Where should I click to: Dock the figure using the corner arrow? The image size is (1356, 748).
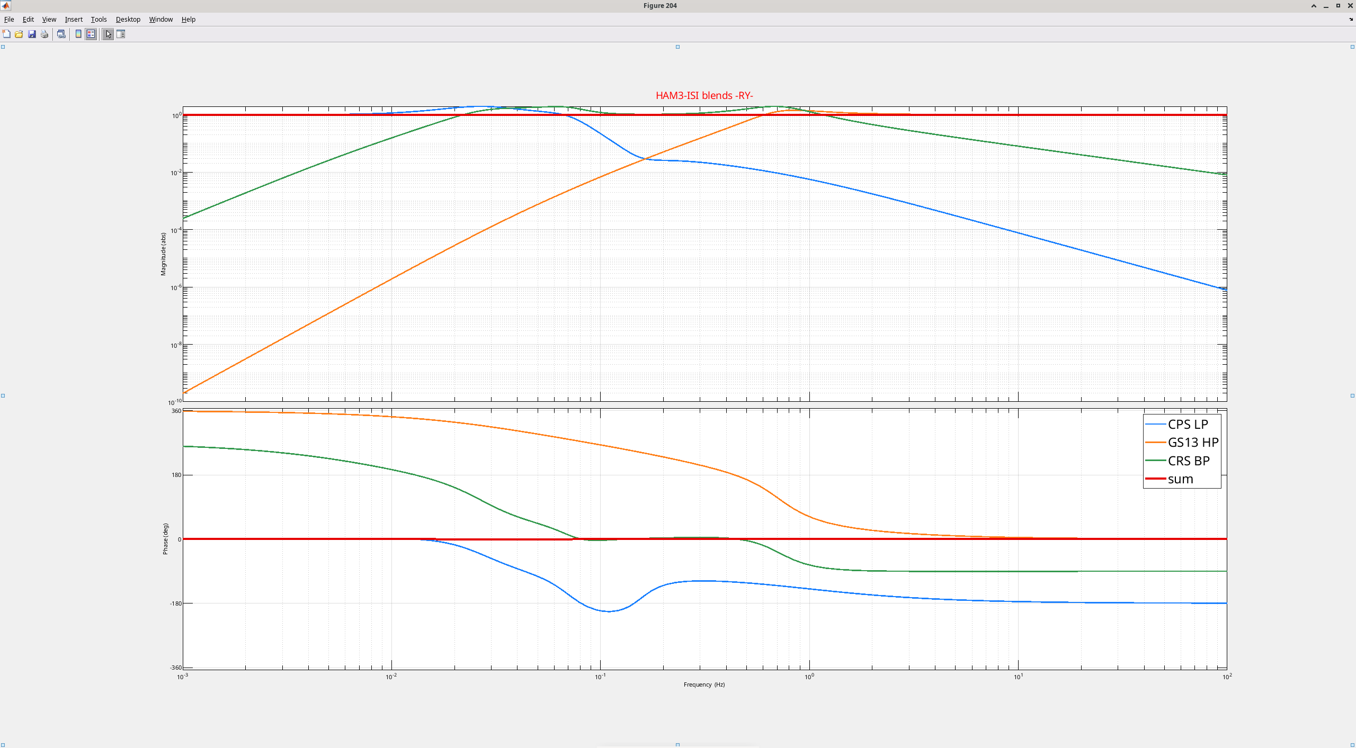[x=1351, y=20]
